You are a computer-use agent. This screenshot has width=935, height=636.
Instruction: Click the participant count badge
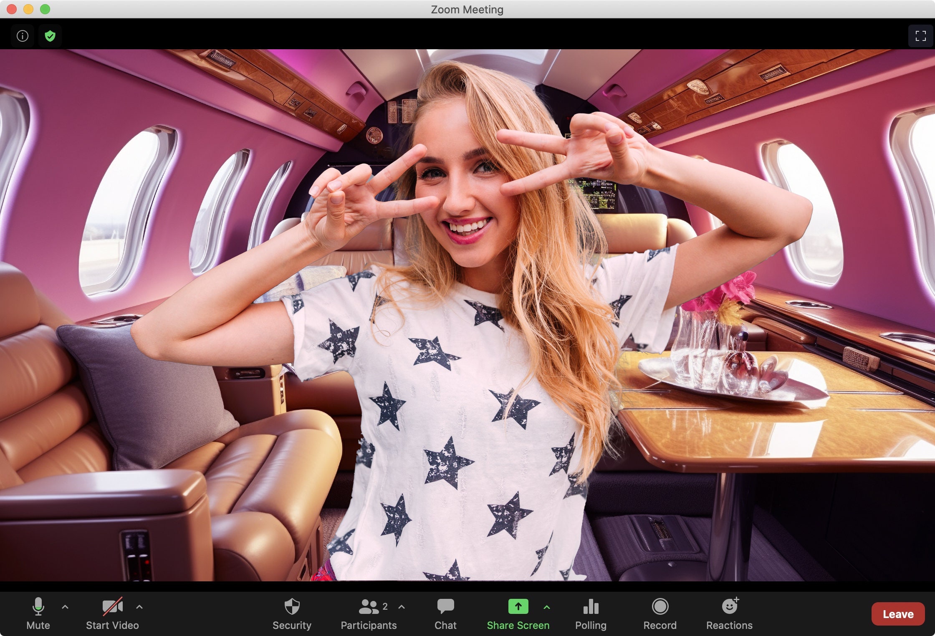pyautogui.click(x=385, y=606)
